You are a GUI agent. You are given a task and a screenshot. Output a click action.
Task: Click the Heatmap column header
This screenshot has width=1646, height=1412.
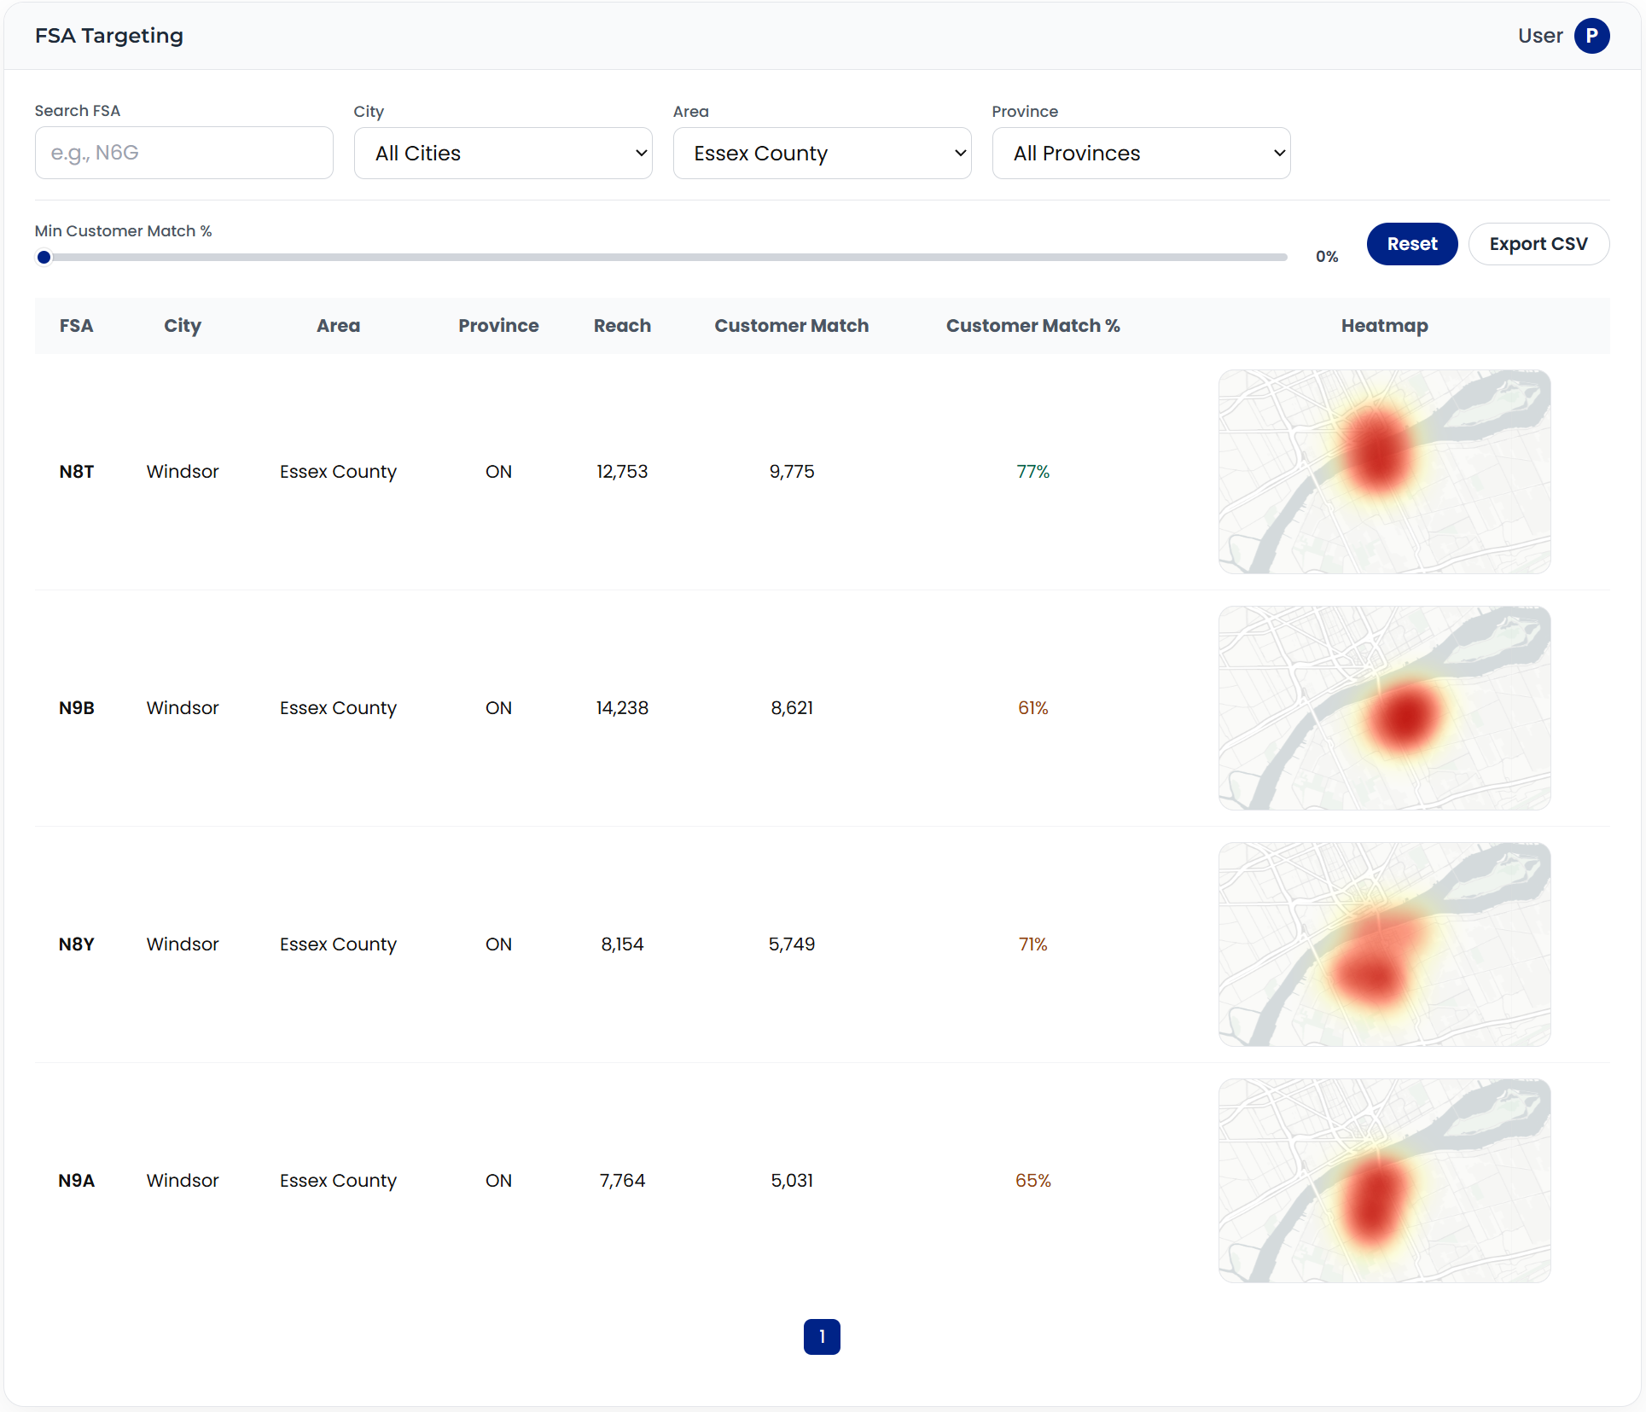(x=1384, y=326)
